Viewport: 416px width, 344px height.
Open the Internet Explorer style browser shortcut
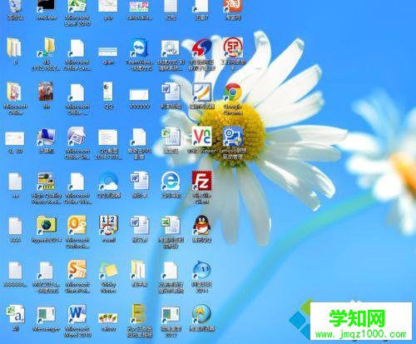pos(171,182)
